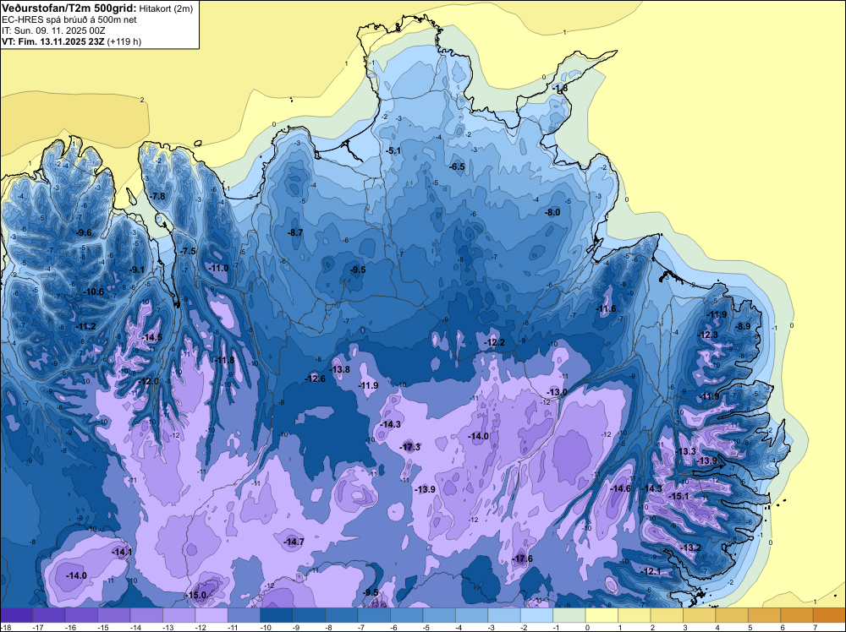This screenshot has height=632, width=846.
Task: Click the -12.2 temperature value
Action: point(495,343)
